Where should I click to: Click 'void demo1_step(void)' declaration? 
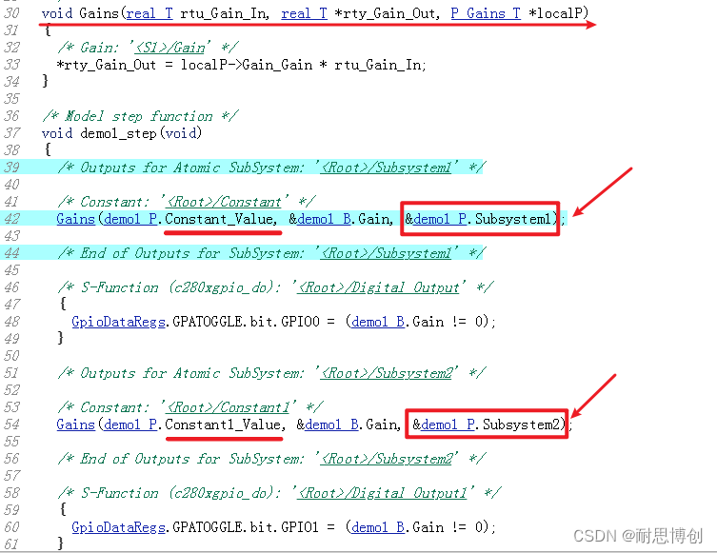[122, 133]
